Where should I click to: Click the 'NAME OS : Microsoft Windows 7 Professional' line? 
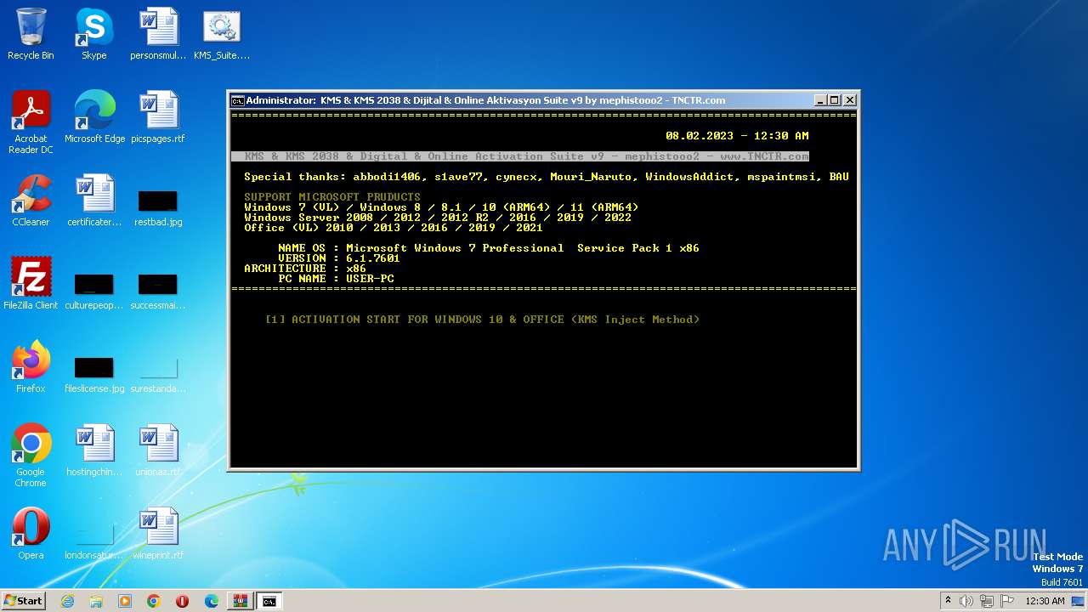[489, 248]
